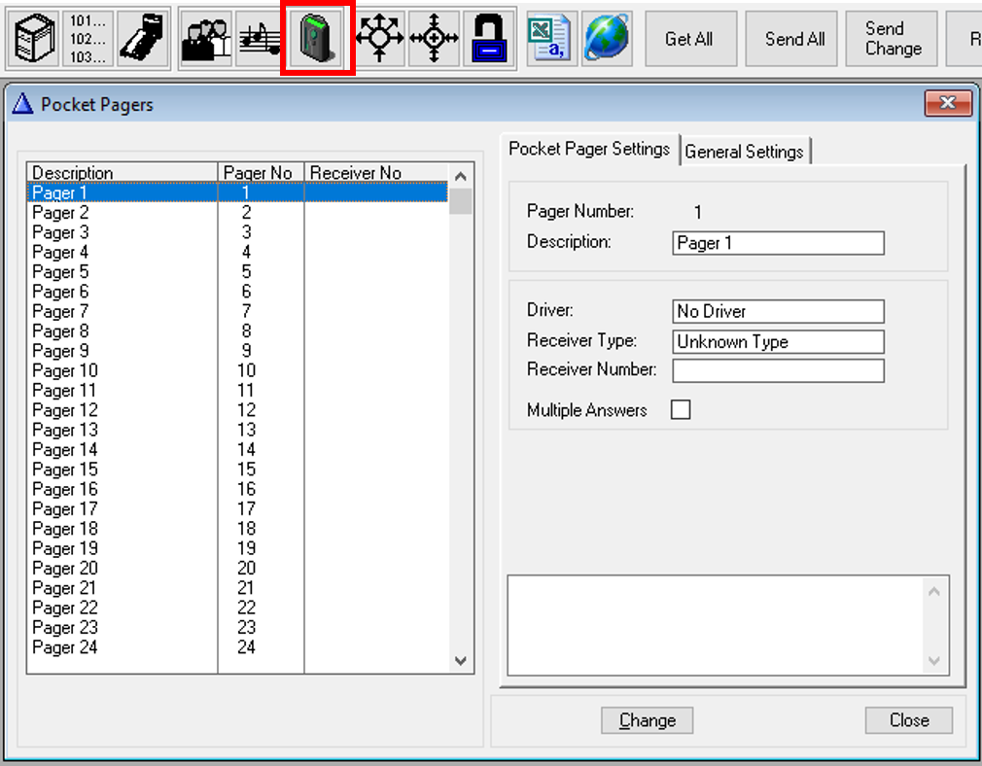This screenshot has width=982, height=766.
Task: Switch to the General Settings tab
Action: [744, 152]
